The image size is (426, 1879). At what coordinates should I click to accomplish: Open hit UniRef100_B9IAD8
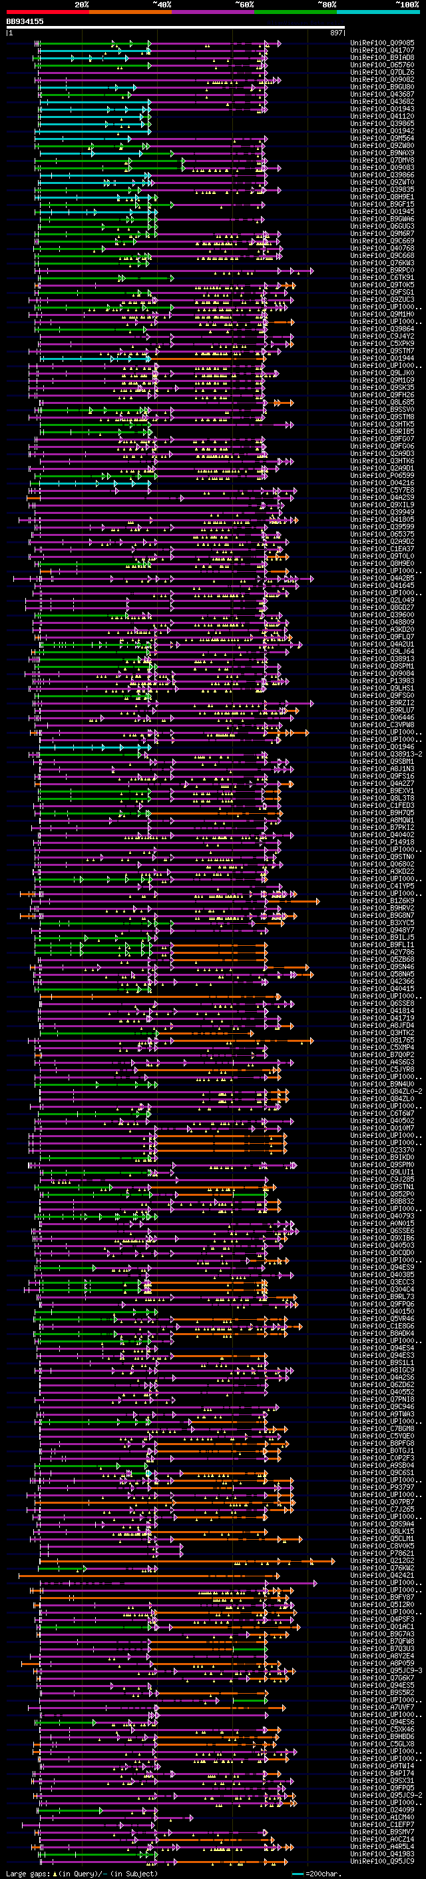coord(382,57)
